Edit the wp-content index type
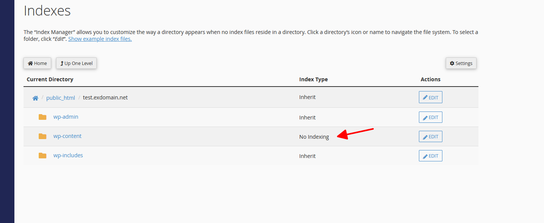544x223 pixels. click(x=430, y=137)
